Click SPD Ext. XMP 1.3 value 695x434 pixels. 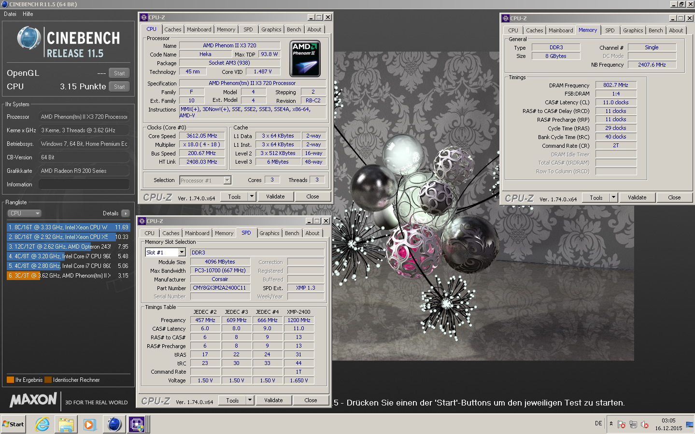coord(306,288)
